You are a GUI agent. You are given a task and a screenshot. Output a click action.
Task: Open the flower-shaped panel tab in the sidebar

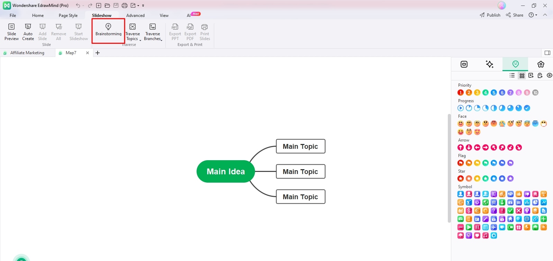point(541,64)
